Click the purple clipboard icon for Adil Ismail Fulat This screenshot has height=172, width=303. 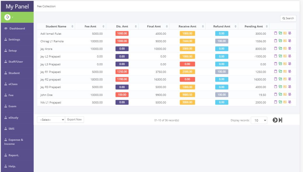click(x=276, y=33)
